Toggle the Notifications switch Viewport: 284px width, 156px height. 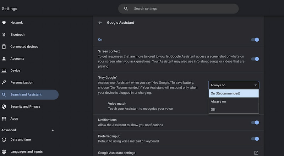coord(255,123)
